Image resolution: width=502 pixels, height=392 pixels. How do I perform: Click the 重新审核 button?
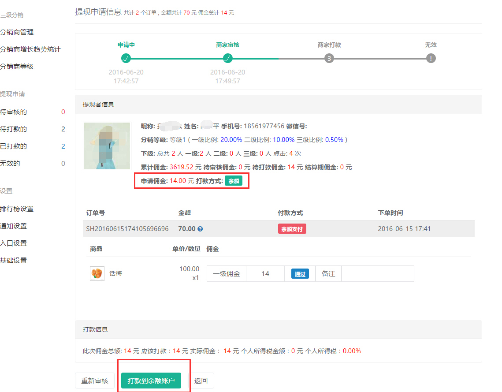[95, 381]
